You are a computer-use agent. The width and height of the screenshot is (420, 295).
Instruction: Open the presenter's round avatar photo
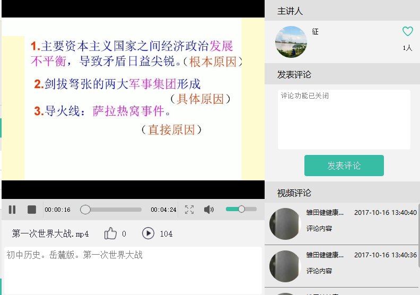(291, 42)
